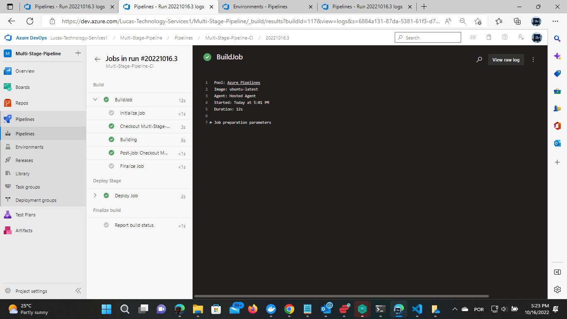Screen dimensions: 567x319
Task: Click the View raw log button
Action: click(x=506, y=59)
